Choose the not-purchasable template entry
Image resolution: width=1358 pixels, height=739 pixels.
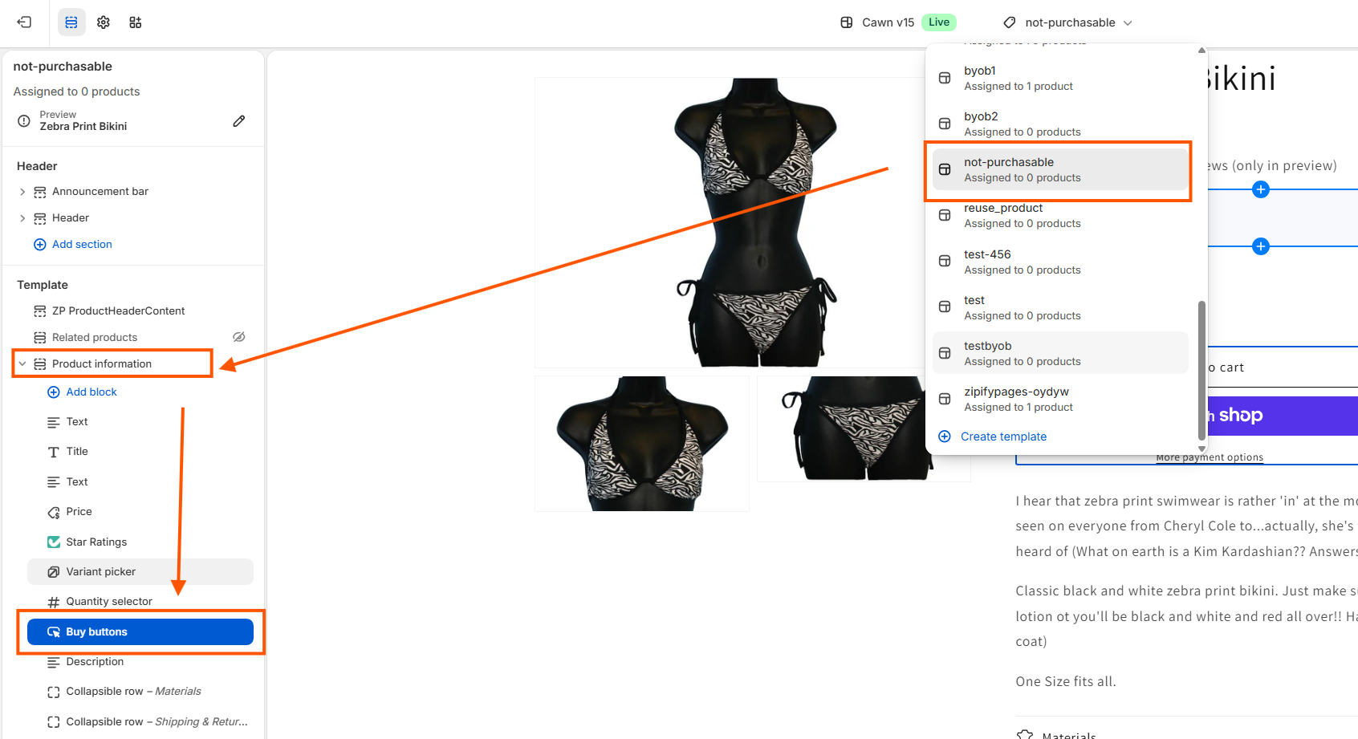tap(1060, 170)
